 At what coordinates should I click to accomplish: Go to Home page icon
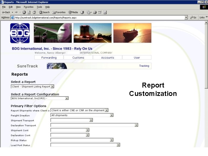[x=34, y=12]
